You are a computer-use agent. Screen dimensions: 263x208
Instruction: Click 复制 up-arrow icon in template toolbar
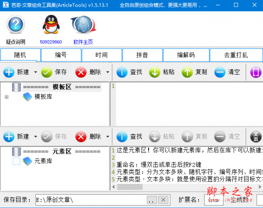click(x=187, y=72)
